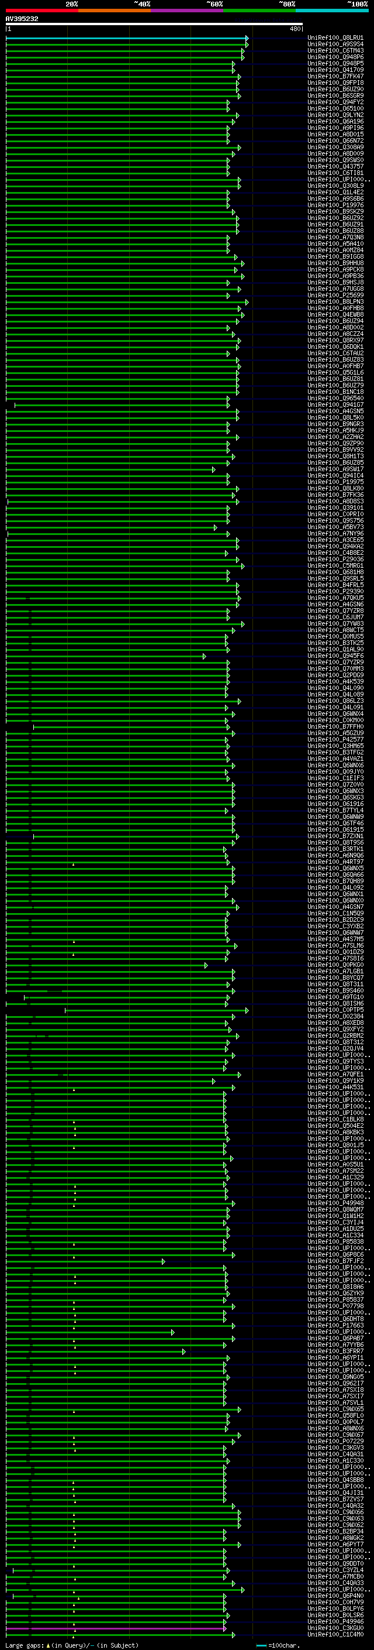Click the UniRef100_P19976 label
The width and height of the screenshot is (374, 1650).
click(335, 205)
